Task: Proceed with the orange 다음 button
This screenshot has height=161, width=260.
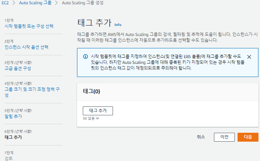Action: pyautogui.click(x=248, y=137)
